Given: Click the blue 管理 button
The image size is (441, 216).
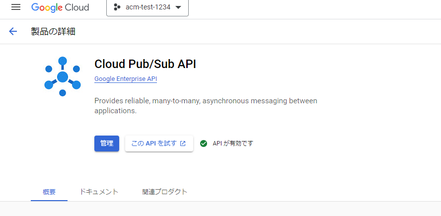Looking at the screenshot, I should tap(107, 144).
